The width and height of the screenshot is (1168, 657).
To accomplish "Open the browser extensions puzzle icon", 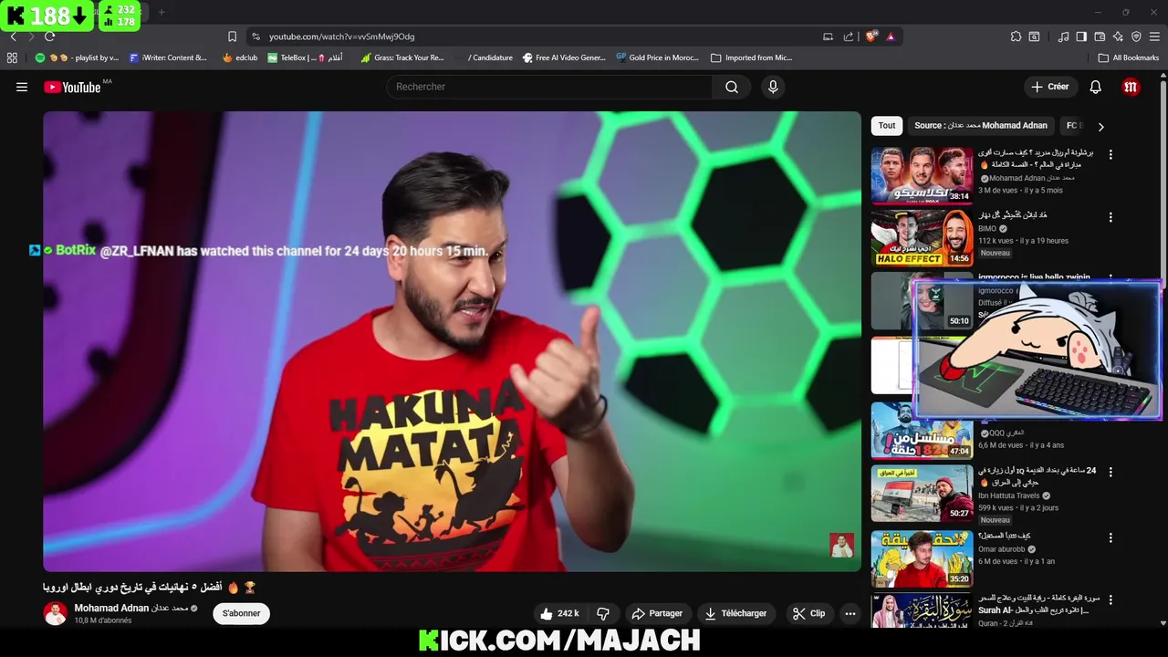I will pos(1016,36).
